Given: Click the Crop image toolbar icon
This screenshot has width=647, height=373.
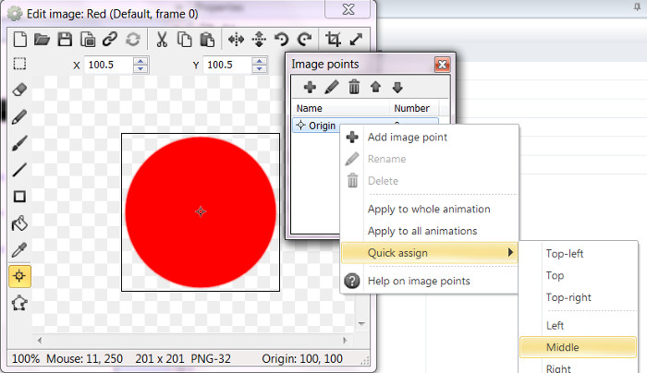Looking at the screenshot, I should click(x=334, y=39).
